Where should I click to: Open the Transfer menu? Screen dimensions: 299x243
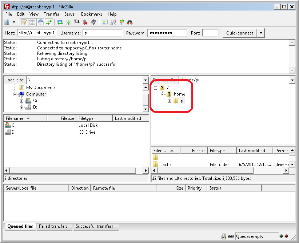pos(51,14)
